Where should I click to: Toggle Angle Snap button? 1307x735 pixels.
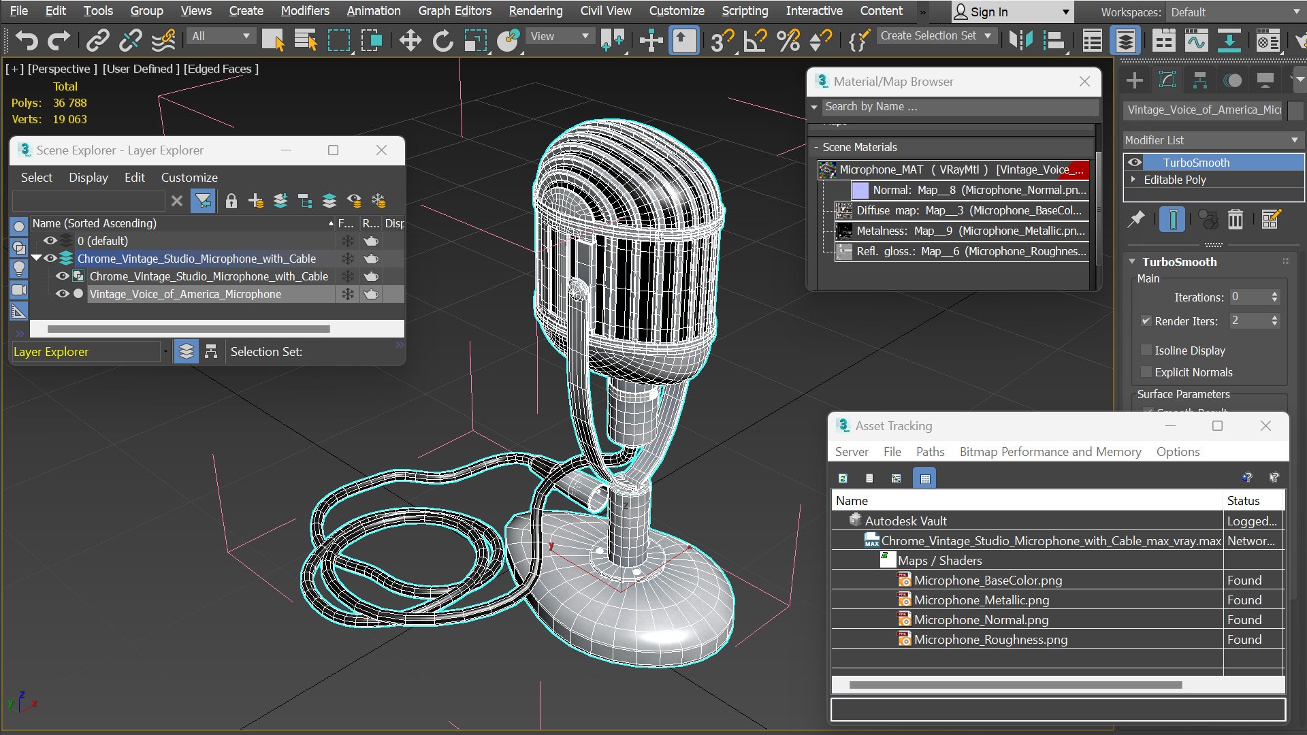(x=755, y=41)
